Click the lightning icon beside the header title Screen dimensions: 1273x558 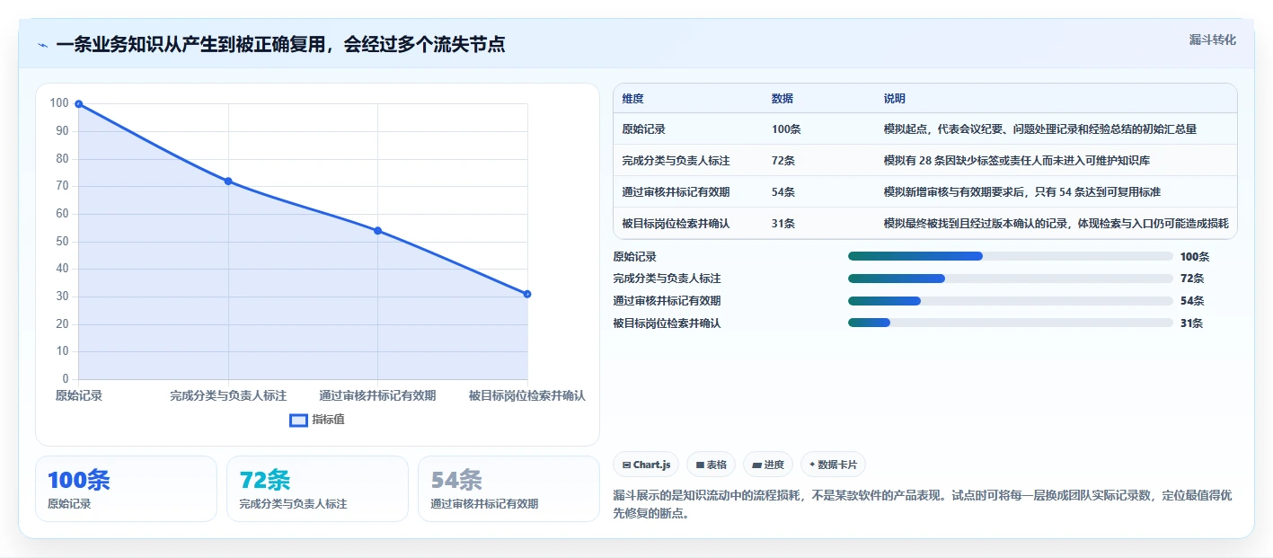(42, 45)
